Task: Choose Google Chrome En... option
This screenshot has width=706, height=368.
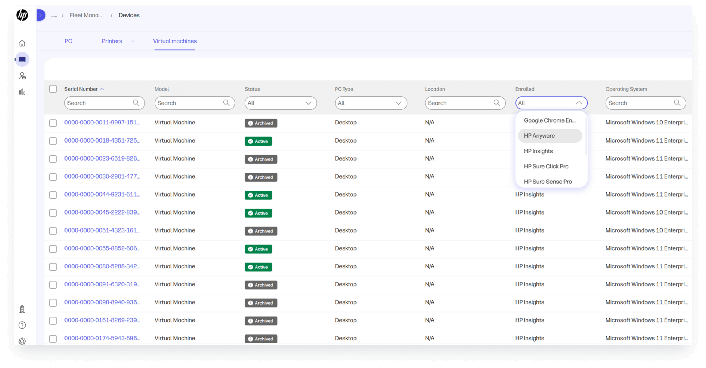Action: (x=550, y=120)
